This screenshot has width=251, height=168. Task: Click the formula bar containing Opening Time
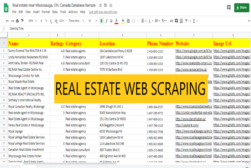point(129,29)
